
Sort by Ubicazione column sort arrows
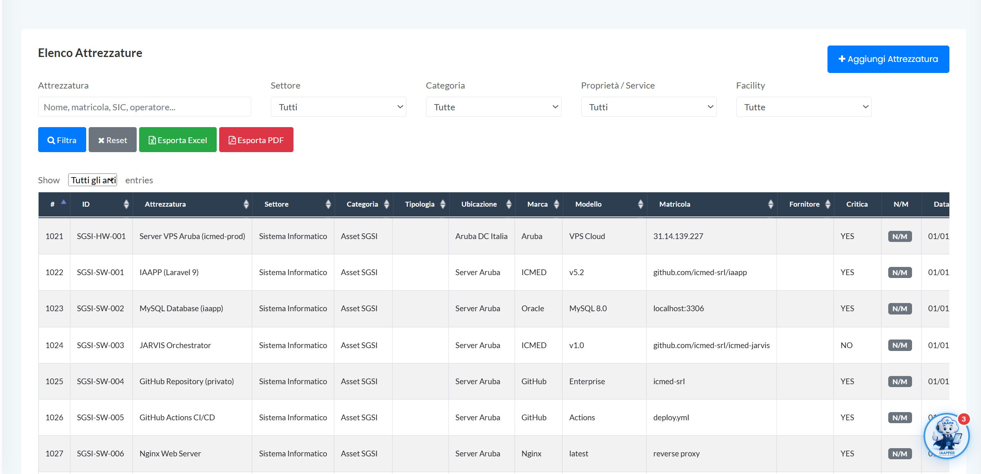509,204
